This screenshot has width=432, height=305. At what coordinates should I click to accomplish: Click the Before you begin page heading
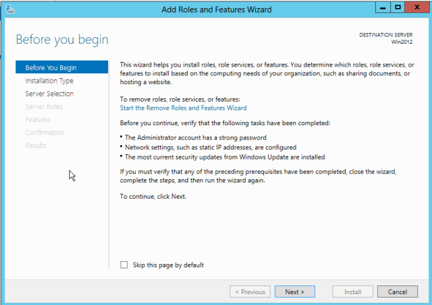[x=62, y=40]
